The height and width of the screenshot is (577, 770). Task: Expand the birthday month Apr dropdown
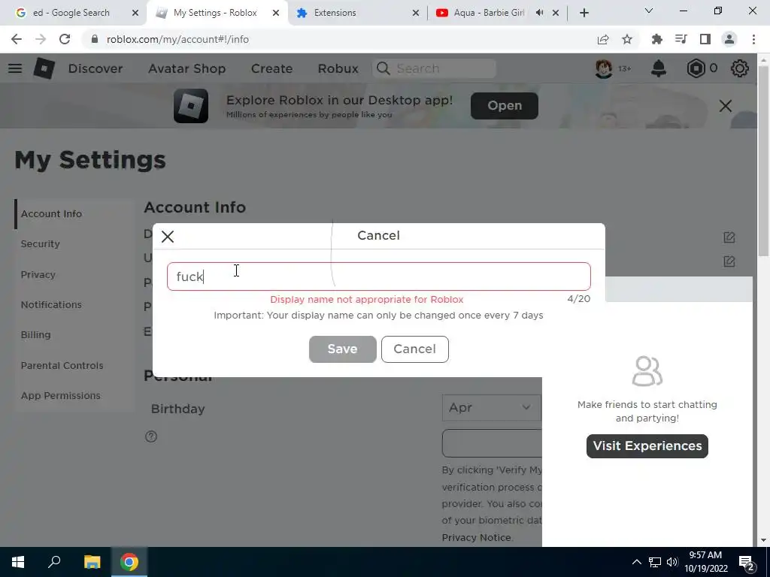tap(491, 408)
